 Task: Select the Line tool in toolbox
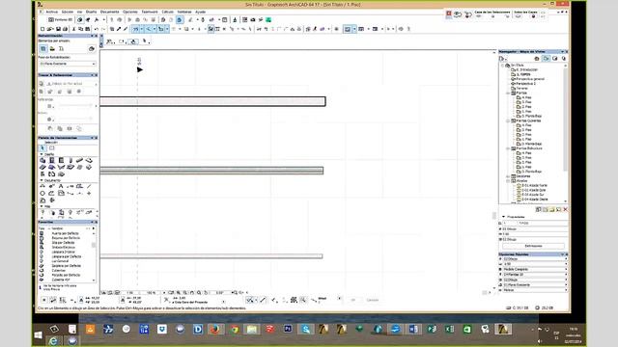[89, 186]
